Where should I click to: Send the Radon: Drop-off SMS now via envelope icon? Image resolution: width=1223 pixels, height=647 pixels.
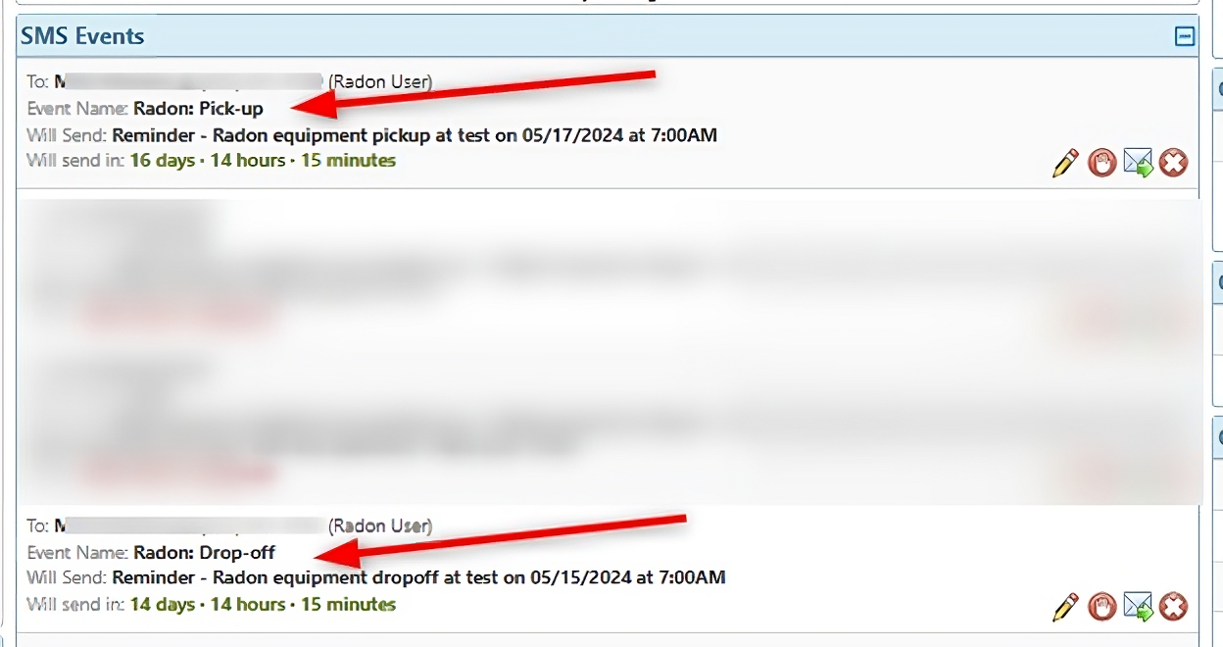coord(1138,608)
